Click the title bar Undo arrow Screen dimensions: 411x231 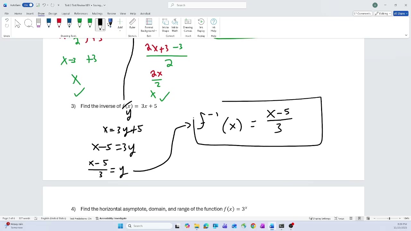pyautogui.click(x=44, y=5)
